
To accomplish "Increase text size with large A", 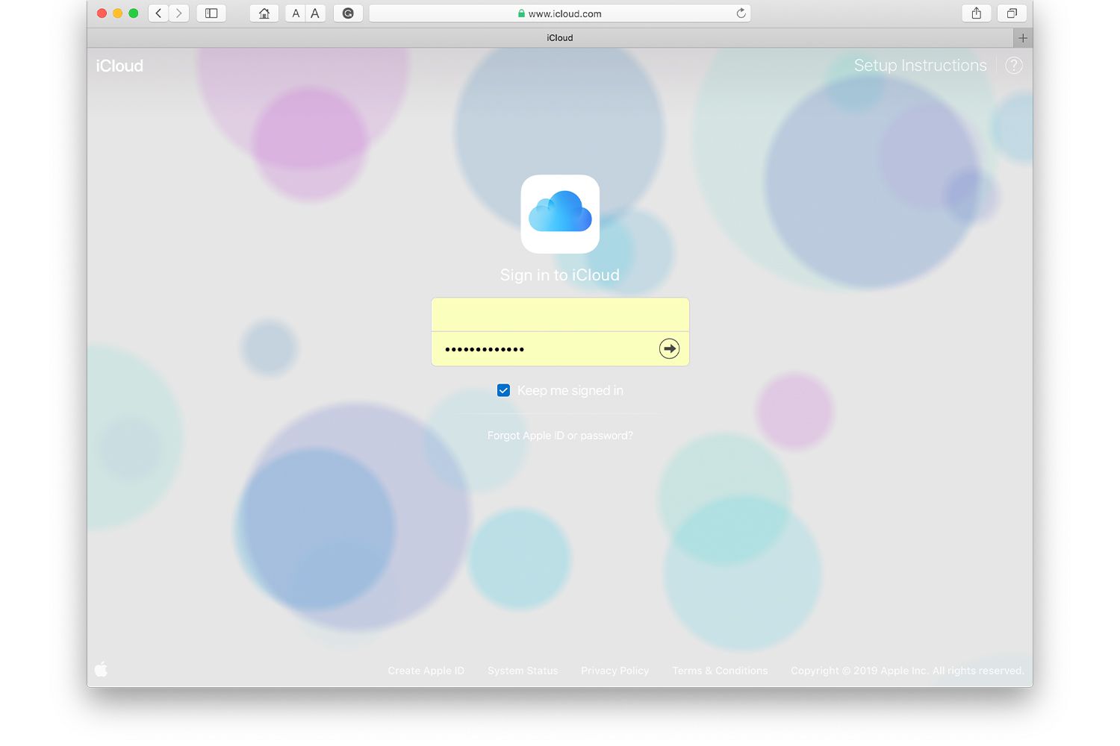I will (x=315, y=13).
